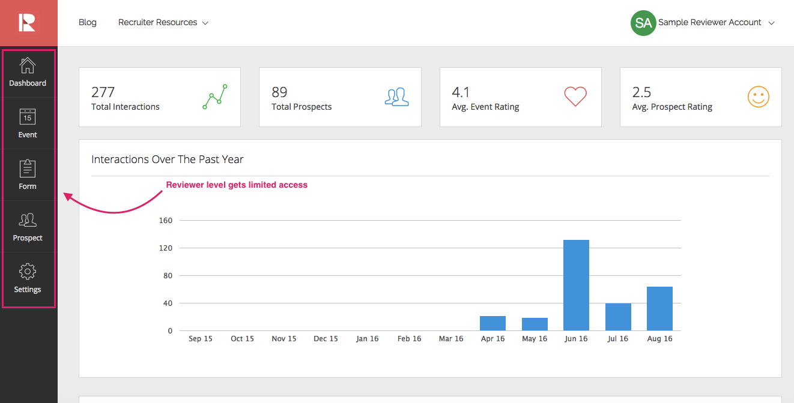Open the Prospect people icon
794x403 pixels.
coord(28,220)
